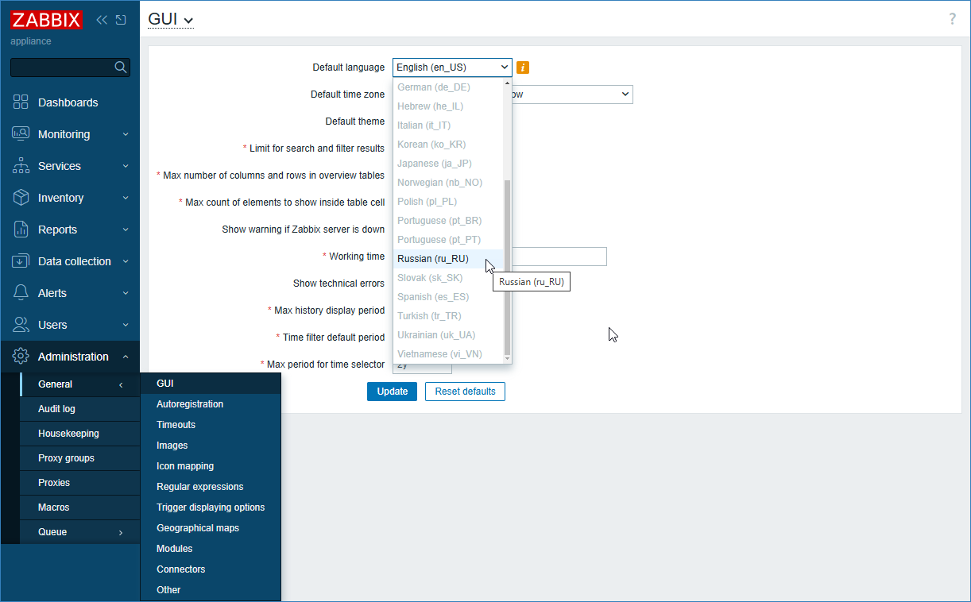Open the Default time zone dropdown
This screenshot has height=602, width=971.
pos(572,95)
